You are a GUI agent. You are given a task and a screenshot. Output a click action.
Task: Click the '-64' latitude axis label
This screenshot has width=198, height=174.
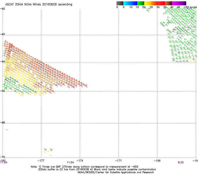pos(2,62)
